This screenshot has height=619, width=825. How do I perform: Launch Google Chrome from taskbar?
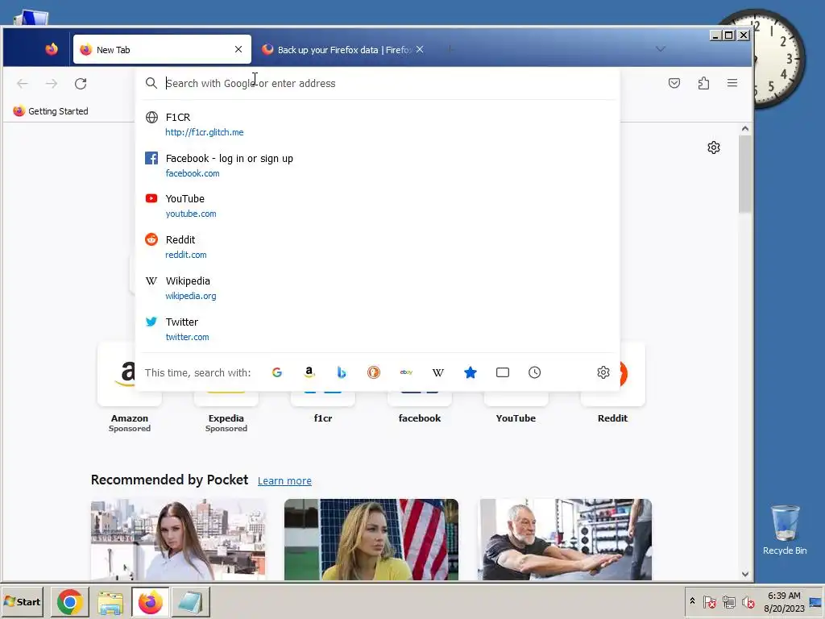click(x=69, y=602)
